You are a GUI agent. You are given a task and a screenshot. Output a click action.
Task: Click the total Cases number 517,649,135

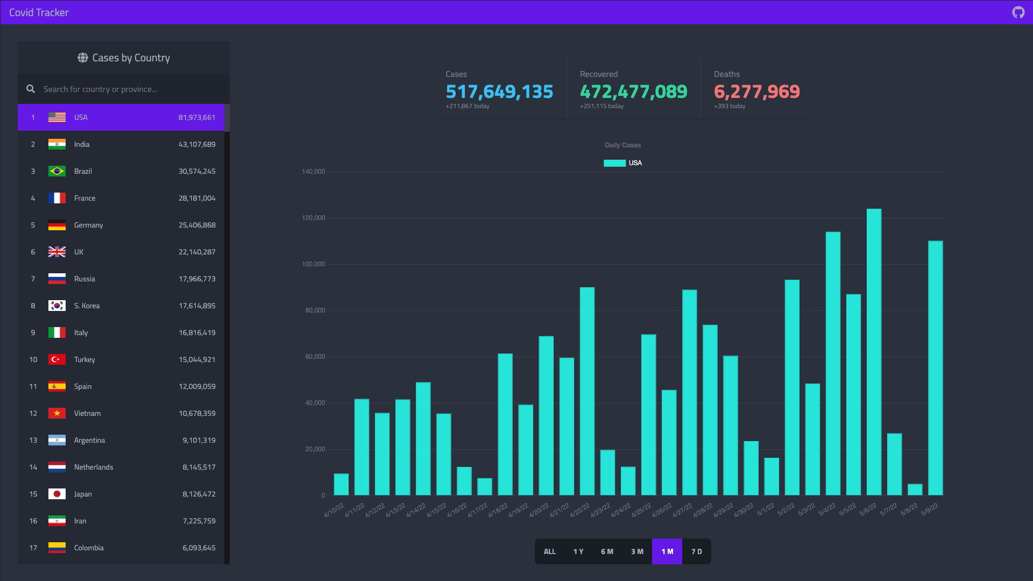click(x=499, y=91)
